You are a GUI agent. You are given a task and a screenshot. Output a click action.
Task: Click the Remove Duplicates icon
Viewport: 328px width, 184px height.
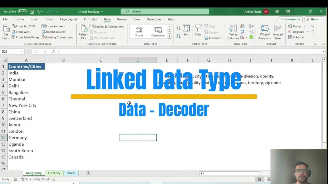pos(242,32)
